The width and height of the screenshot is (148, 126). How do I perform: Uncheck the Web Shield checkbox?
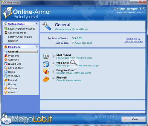point(53,64)
